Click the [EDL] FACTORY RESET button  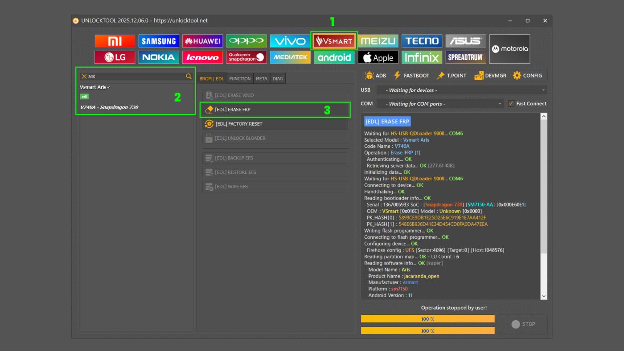coord(275,124)
